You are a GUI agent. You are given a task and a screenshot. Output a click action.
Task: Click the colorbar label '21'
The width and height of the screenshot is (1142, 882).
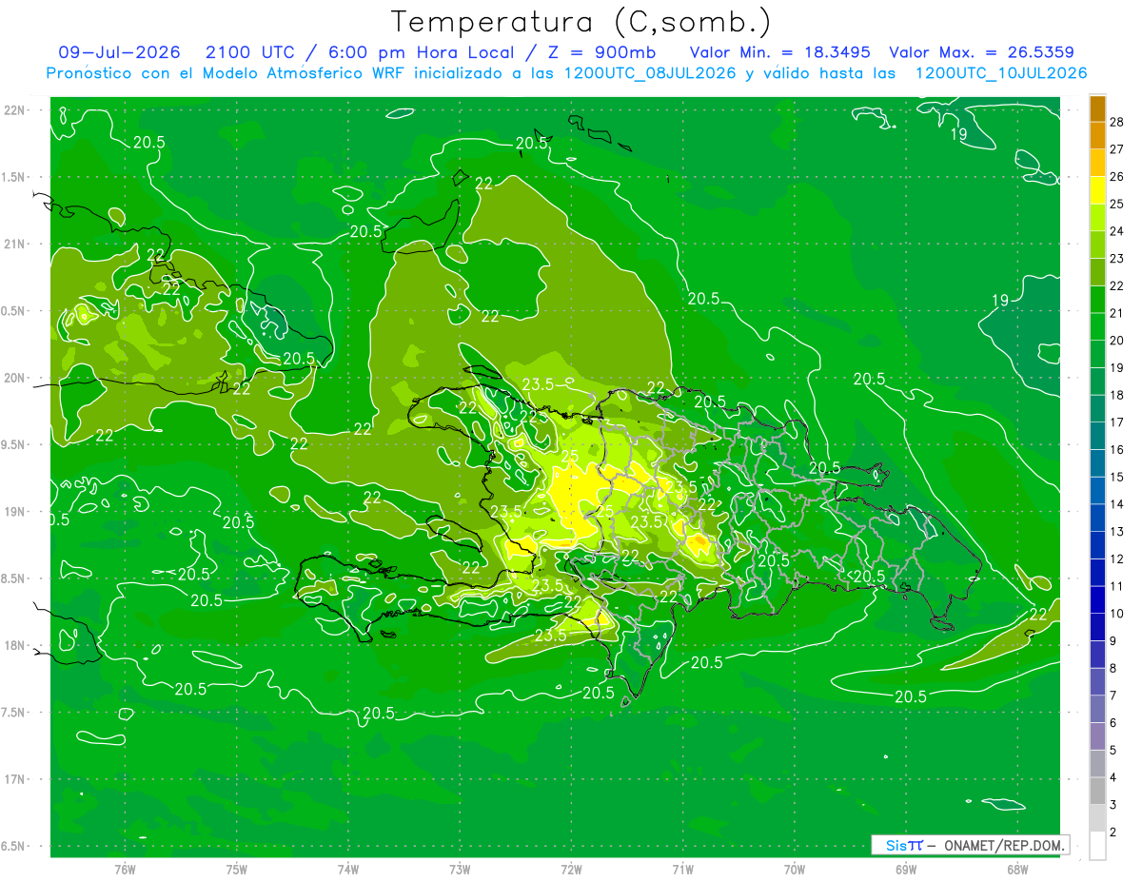[1116, 313]
